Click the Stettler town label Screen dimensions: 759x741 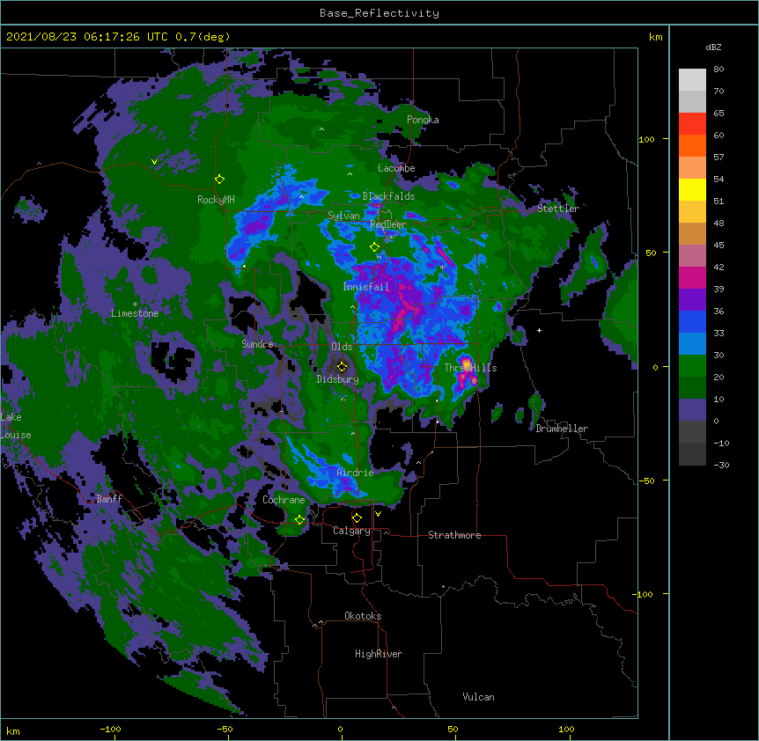[x=558, y=209]
